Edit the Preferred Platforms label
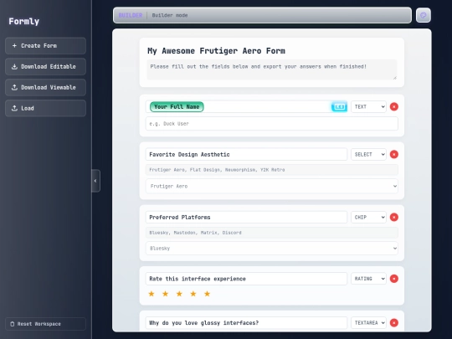The width and height of the screenshot is (452, 339). coord(246,217)
